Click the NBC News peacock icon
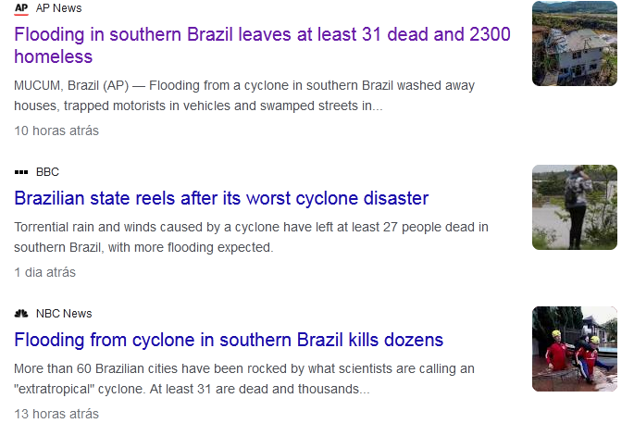Image resolution: width=634 pixels, height=423 pixels. [x=21, y=314]
